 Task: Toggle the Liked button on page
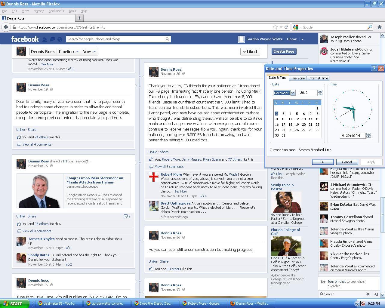coord(250,51)
